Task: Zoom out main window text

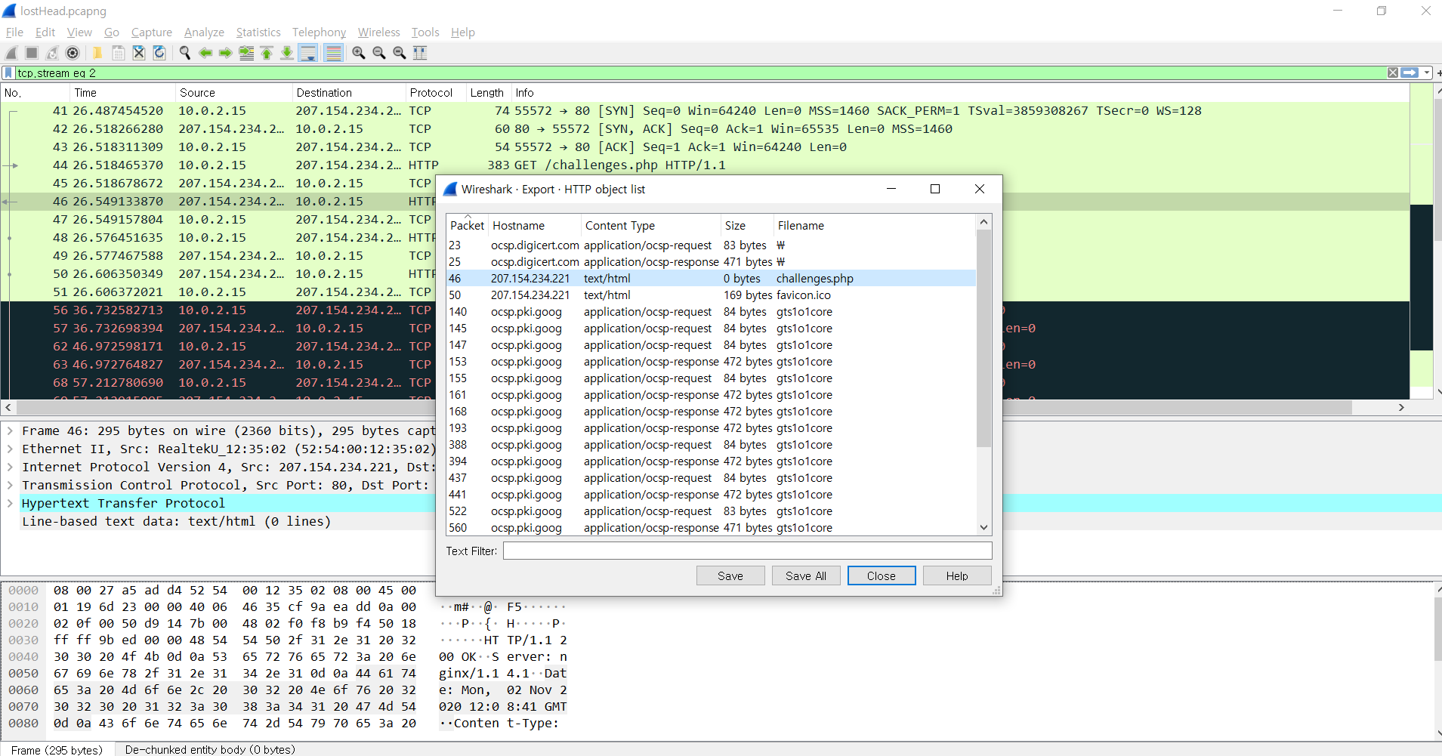Action: pyautogui.click(x=379, y=53)
